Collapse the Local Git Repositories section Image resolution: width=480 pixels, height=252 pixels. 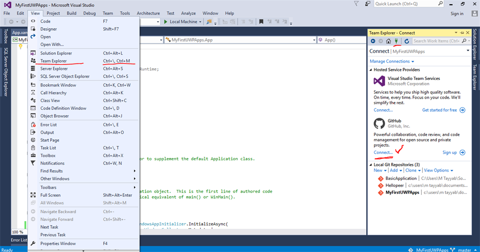click(371, 165)
